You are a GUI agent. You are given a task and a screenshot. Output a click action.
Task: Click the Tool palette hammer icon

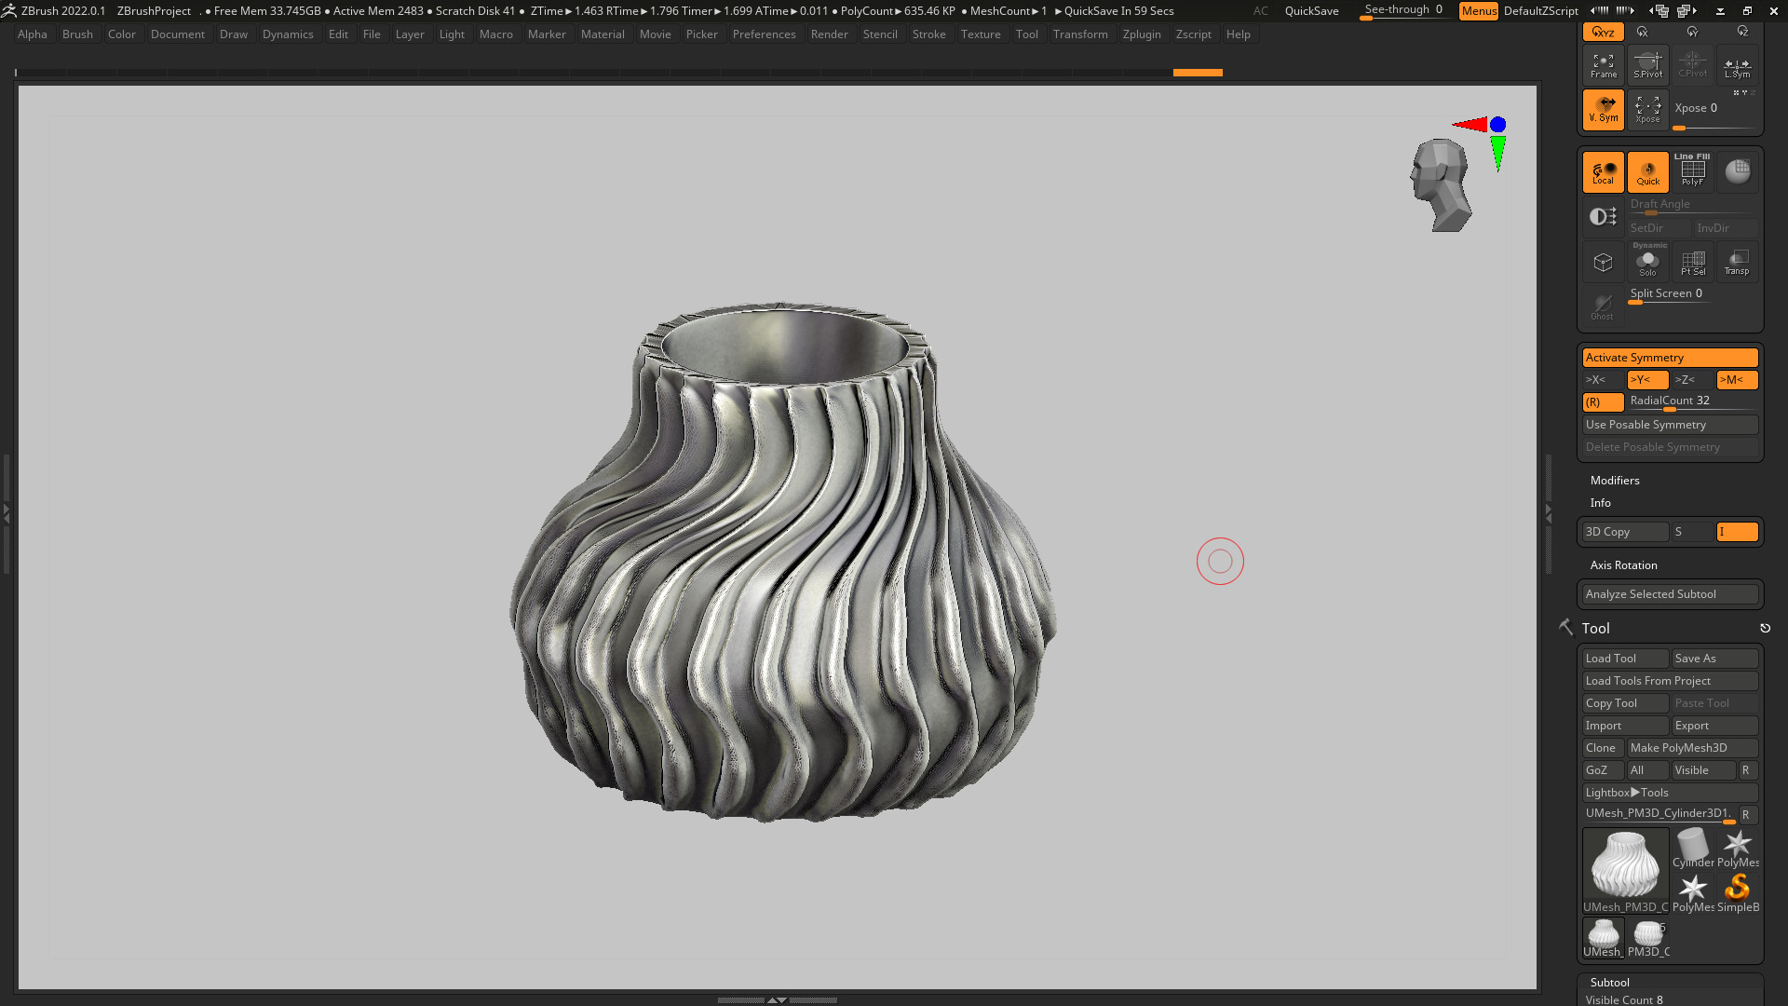1565,628
